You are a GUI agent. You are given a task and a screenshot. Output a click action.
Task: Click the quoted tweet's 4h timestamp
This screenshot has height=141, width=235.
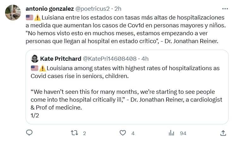pos(145,58)
